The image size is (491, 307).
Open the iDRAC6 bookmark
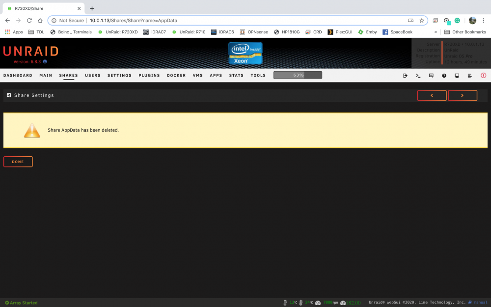click(222, 32)
